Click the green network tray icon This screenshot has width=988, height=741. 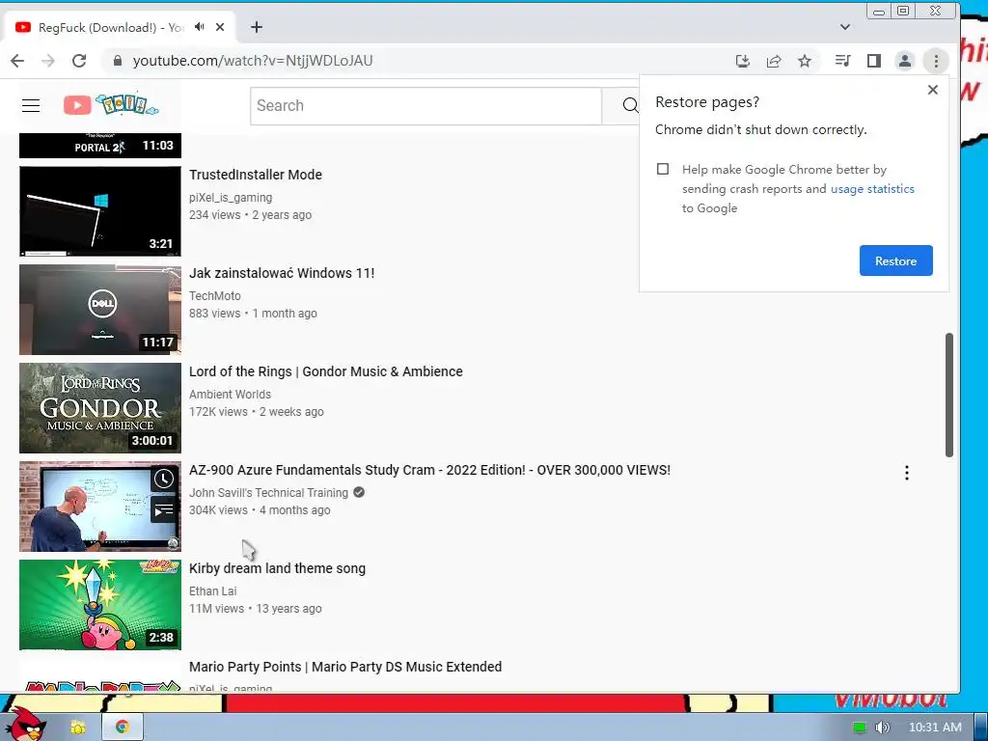(x=860, y=727)
